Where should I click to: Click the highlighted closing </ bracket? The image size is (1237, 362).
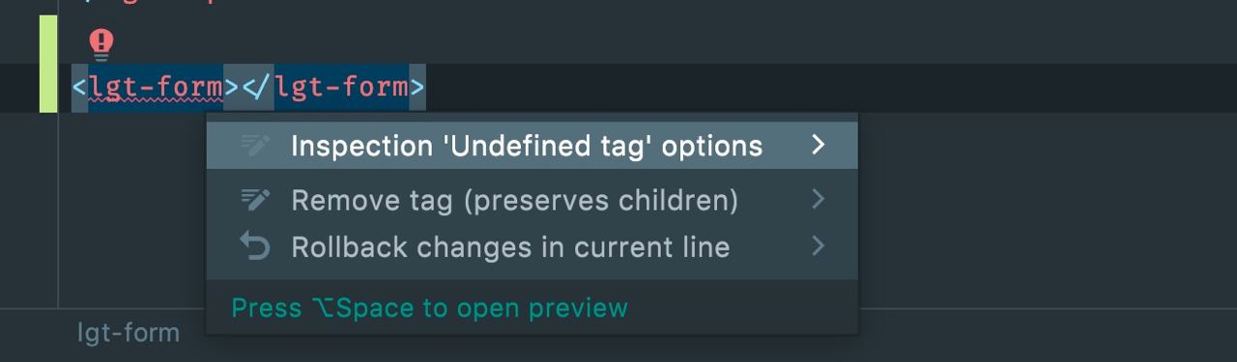pyautogui.click(x=257, y=88)
